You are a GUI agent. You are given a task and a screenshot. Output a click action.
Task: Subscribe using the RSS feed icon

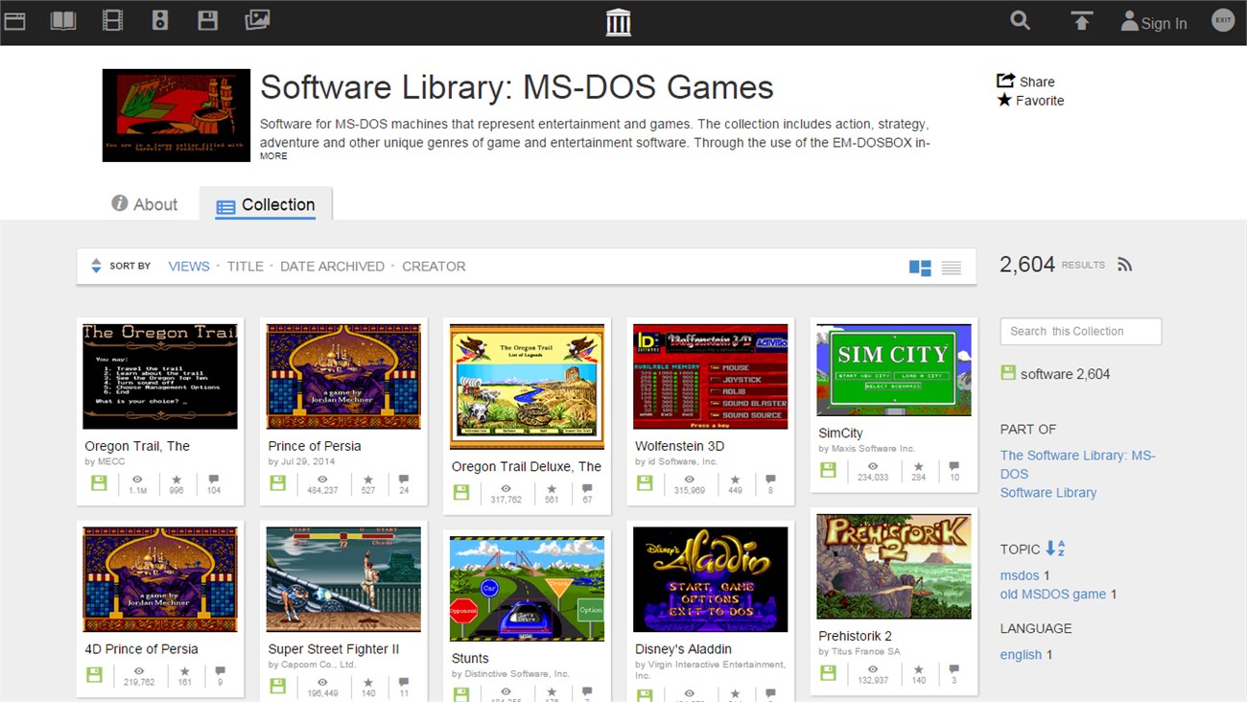[x=1124, y=264]
